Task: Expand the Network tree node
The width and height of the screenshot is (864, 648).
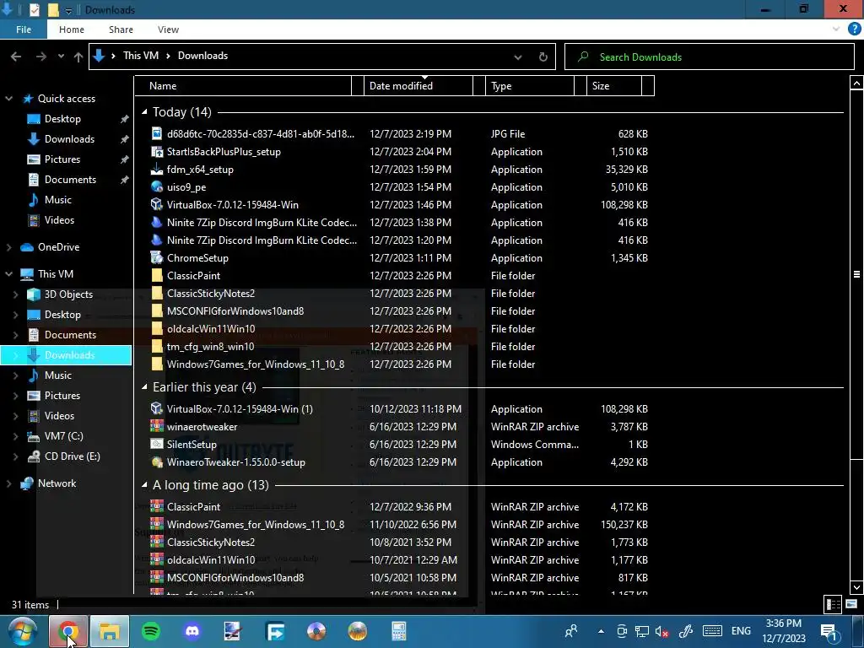Action: [8, 483]
